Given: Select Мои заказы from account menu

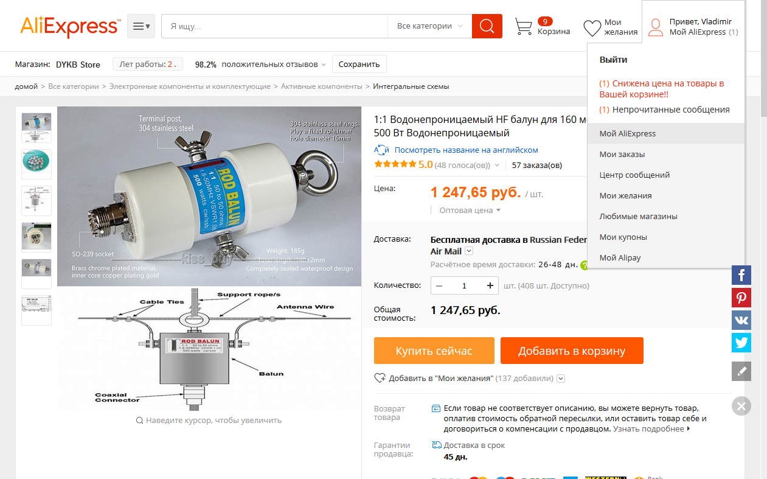Looking at the screenshot, I should 622,154.
